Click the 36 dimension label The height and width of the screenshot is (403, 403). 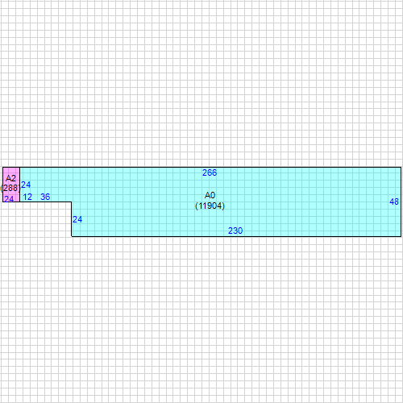(45, 197)
